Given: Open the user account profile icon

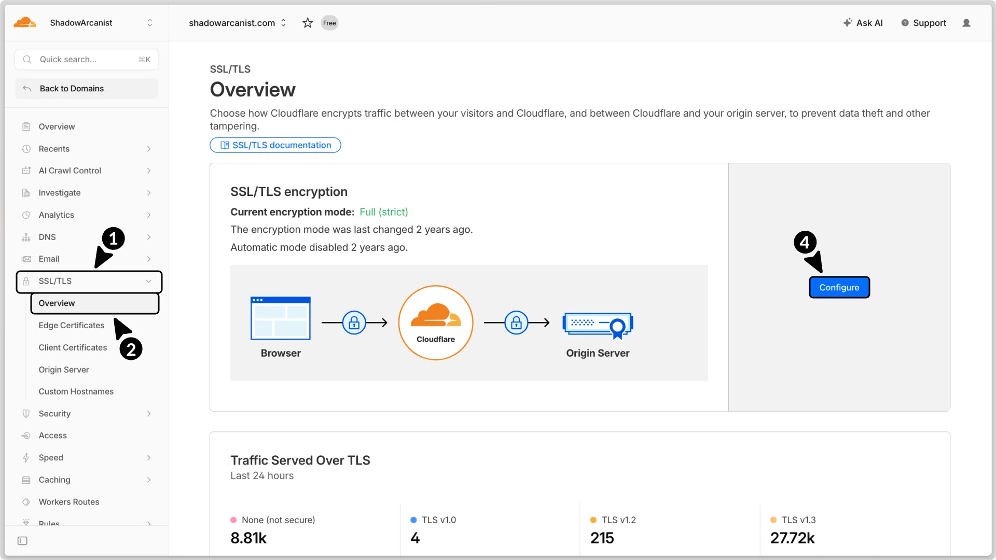Looking at the screenshot, I should pos(966,23).
